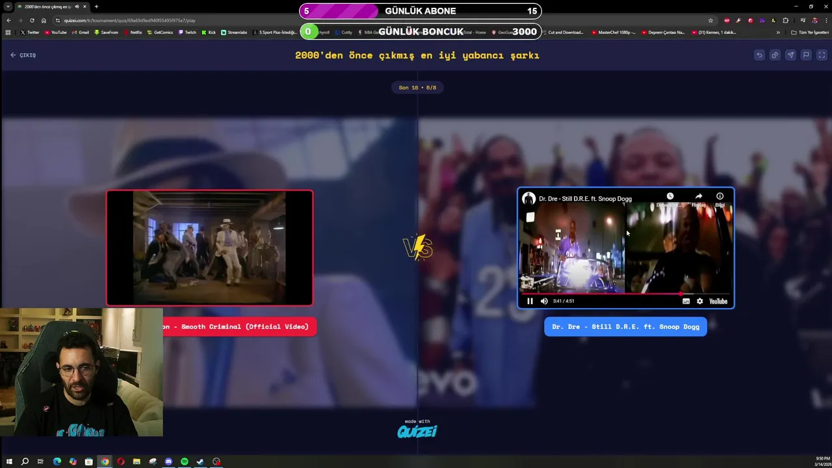Open the Netflix bookmark
Screen dimensions: 832x468
tap(133, 32)
